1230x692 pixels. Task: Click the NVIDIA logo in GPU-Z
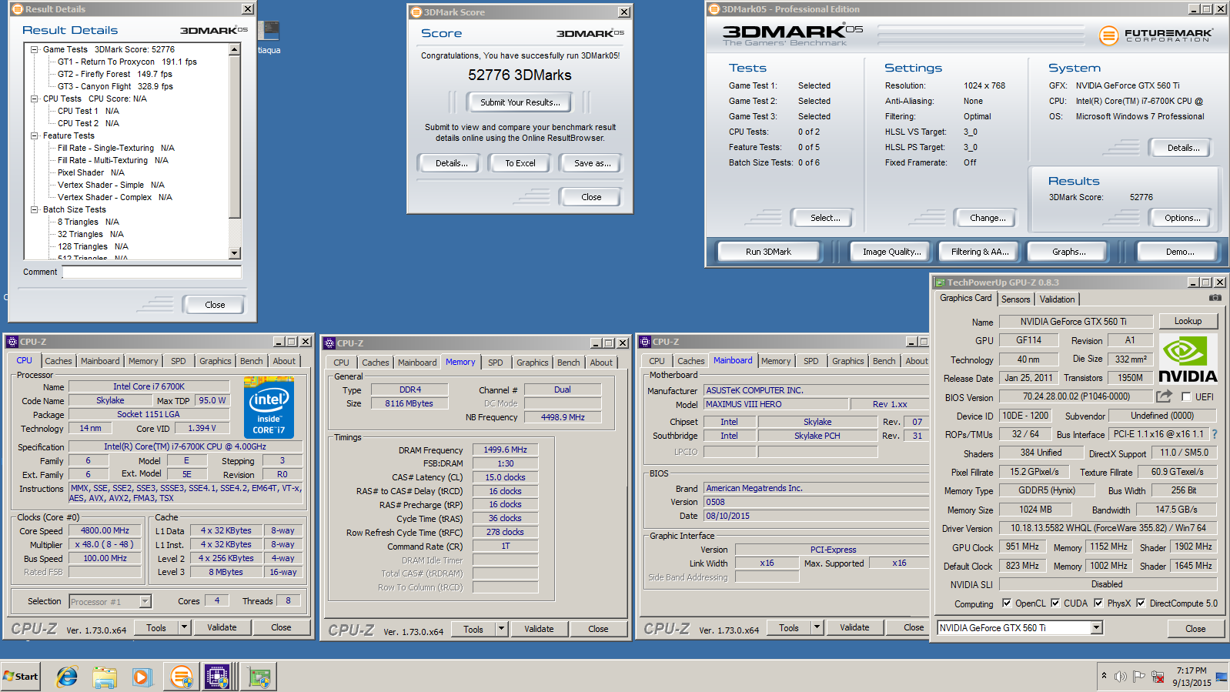[1188, 359]
